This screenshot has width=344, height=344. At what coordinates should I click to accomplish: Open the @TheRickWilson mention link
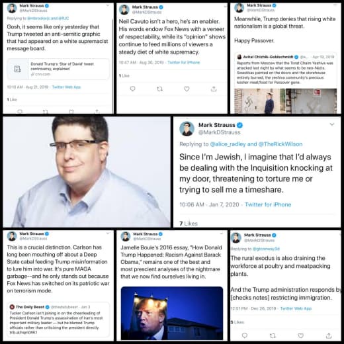pos(280,144)
